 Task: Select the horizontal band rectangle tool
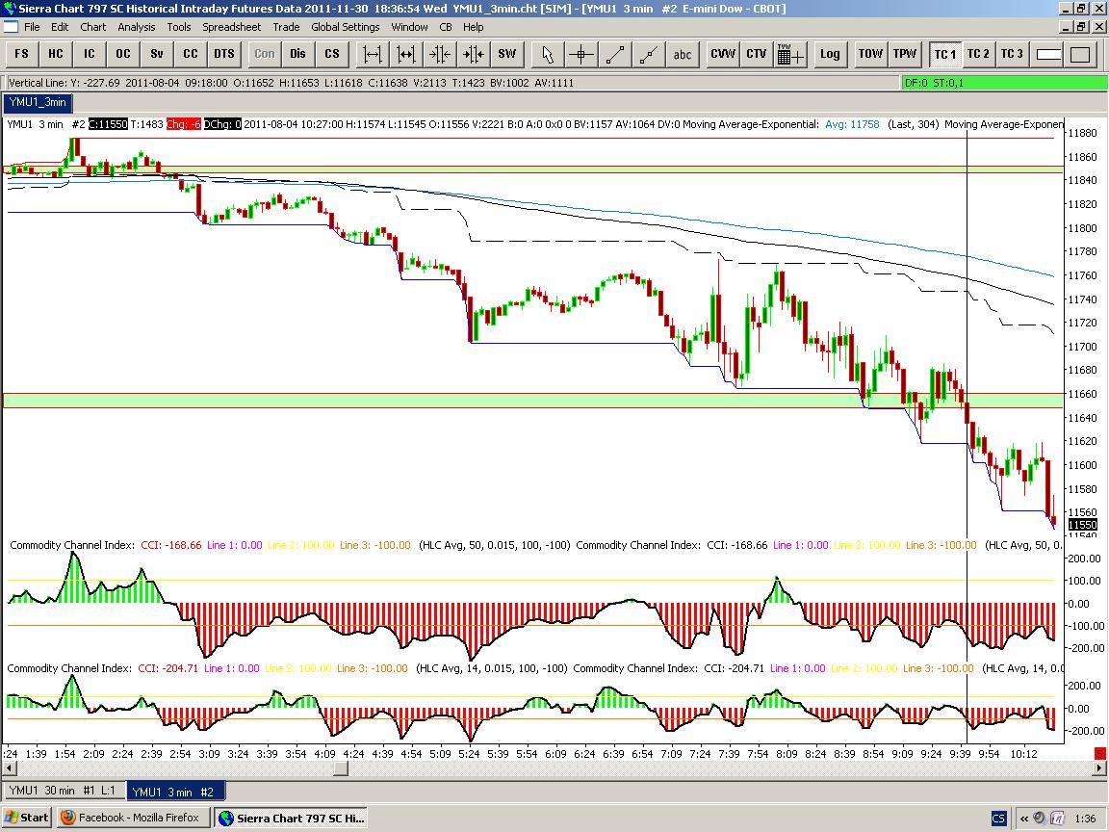[1049, 54]
